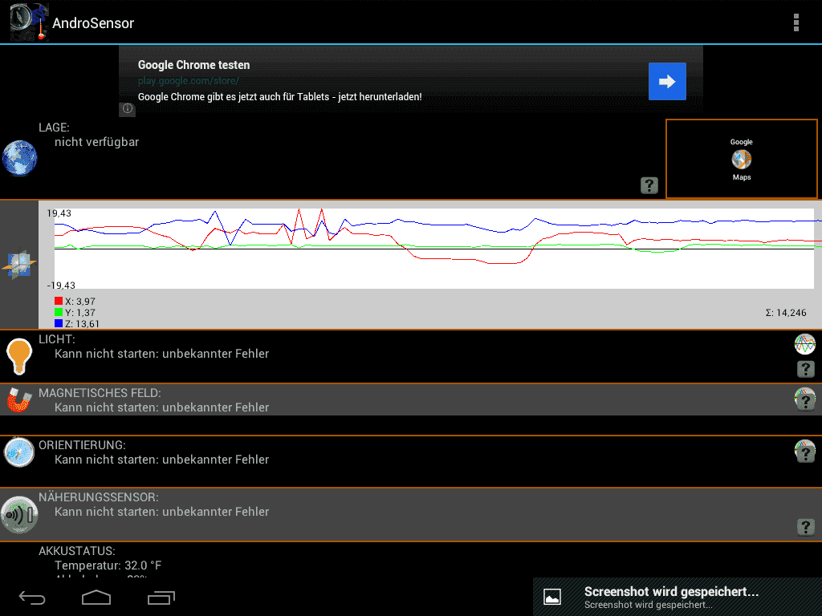Select the 'ORIENTIERUNG:' heading

coord(82,445)
